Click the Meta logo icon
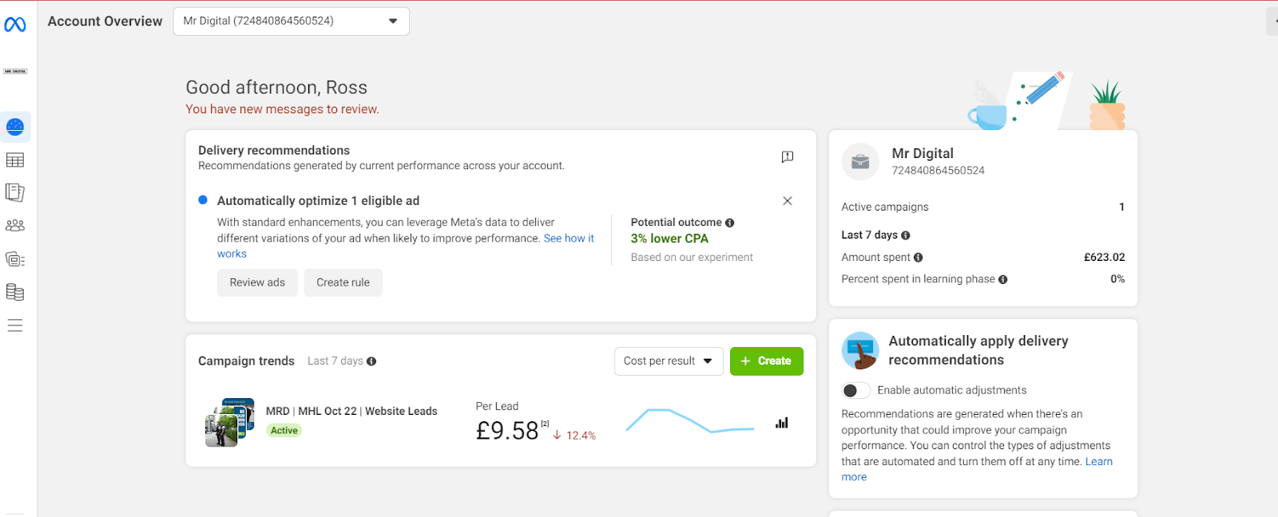This screenshot has width=1278, height=517. pyautogui.click(x=15, y=25)
